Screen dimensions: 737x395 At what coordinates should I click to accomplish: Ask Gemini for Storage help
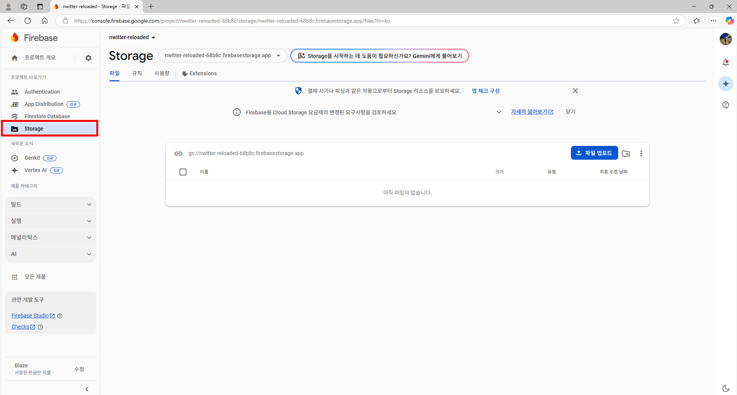click(x=379, y=56)
